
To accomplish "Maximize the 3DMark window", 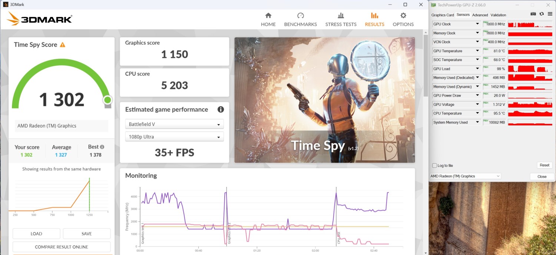I will pyautogui.click(x=405, y=4).
